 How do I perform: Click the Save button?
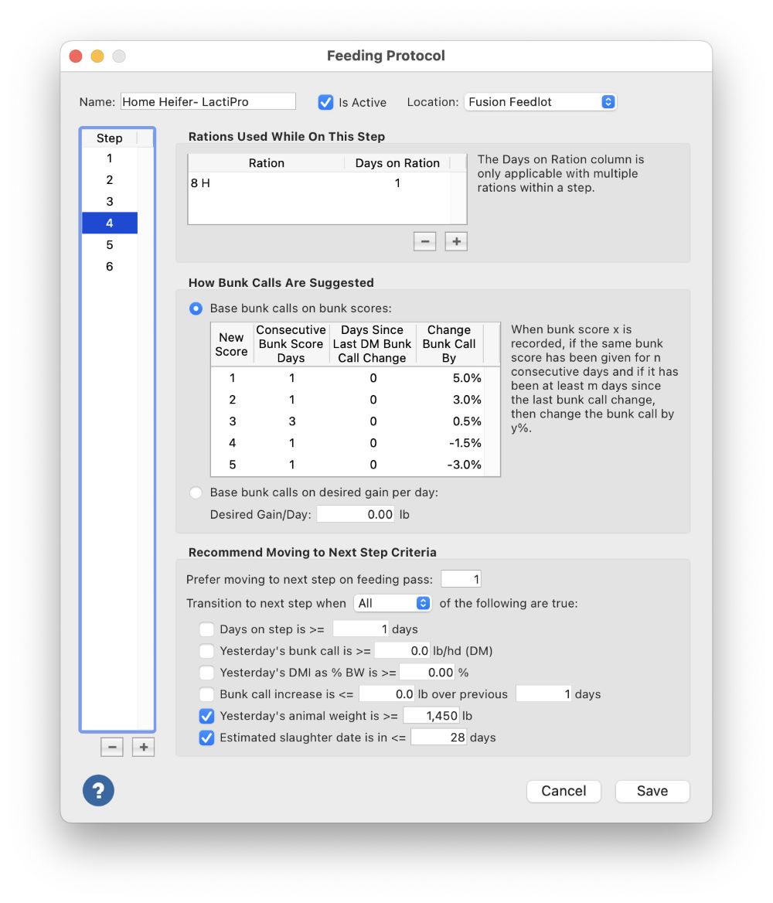coord(652,791)
